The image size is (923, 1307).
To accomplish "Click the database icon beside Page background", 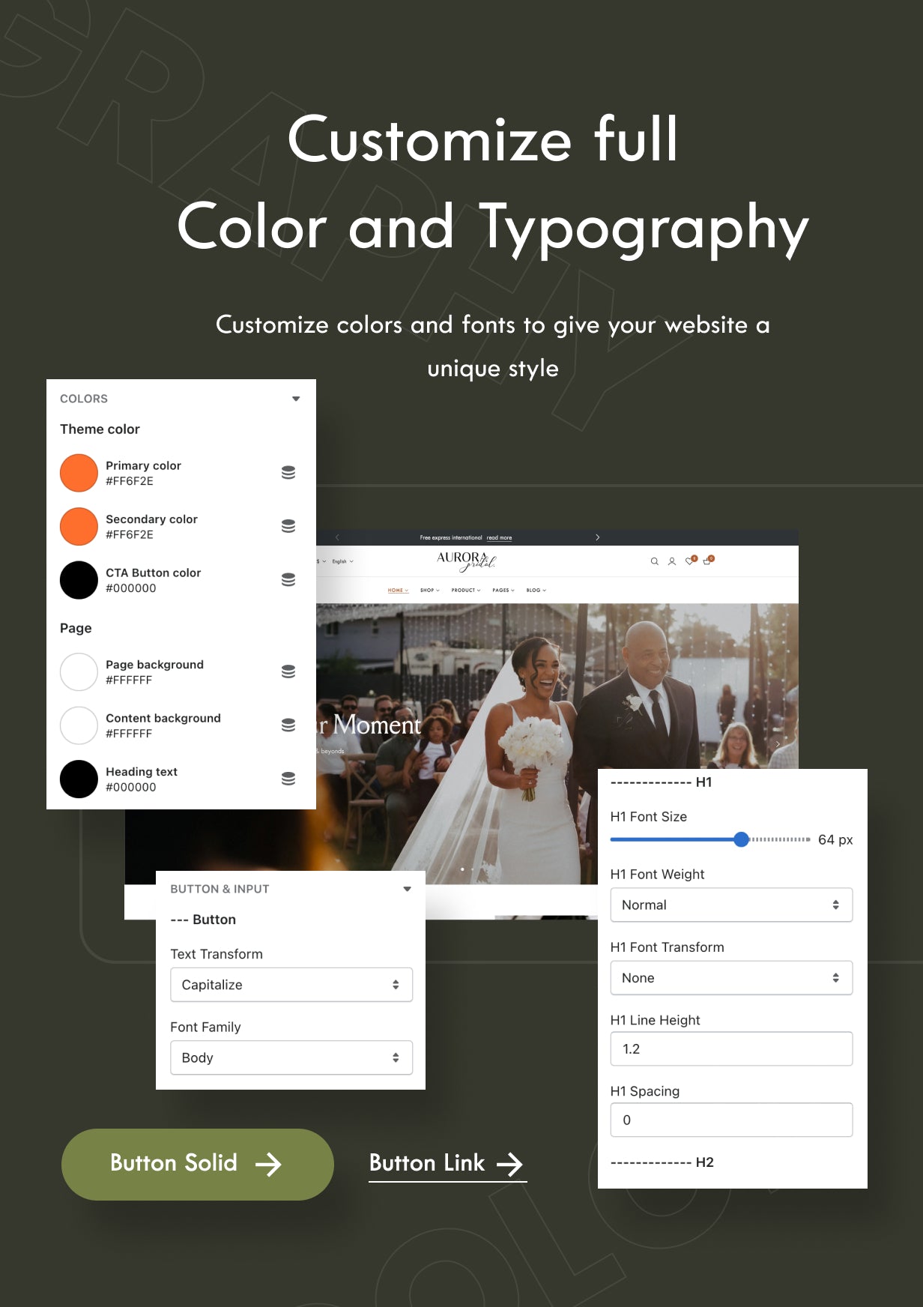I will click(288, 671).
